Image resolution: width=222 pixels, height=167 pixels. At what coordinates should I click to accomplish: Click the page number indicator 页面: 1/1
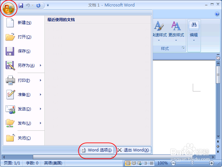12,163
